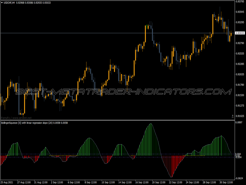
Task: Click the 0.93545 price axis label
Action: [x=240, y=12]
